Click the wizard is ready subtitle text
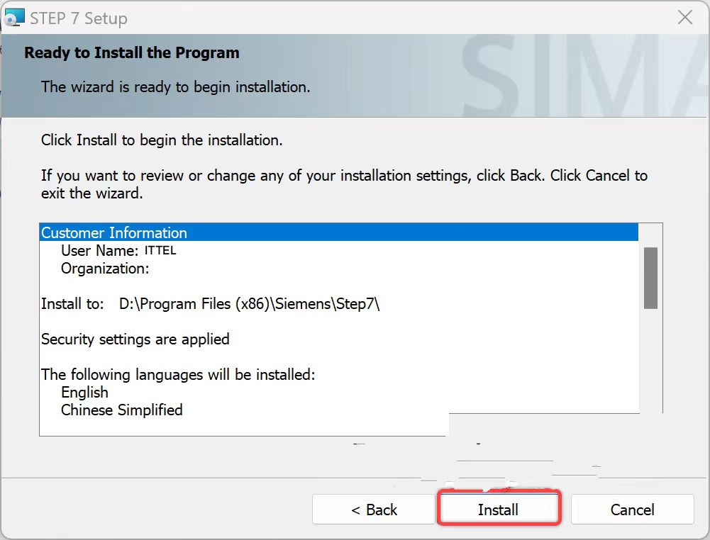710x540 pixels. (x=176, y=86)
